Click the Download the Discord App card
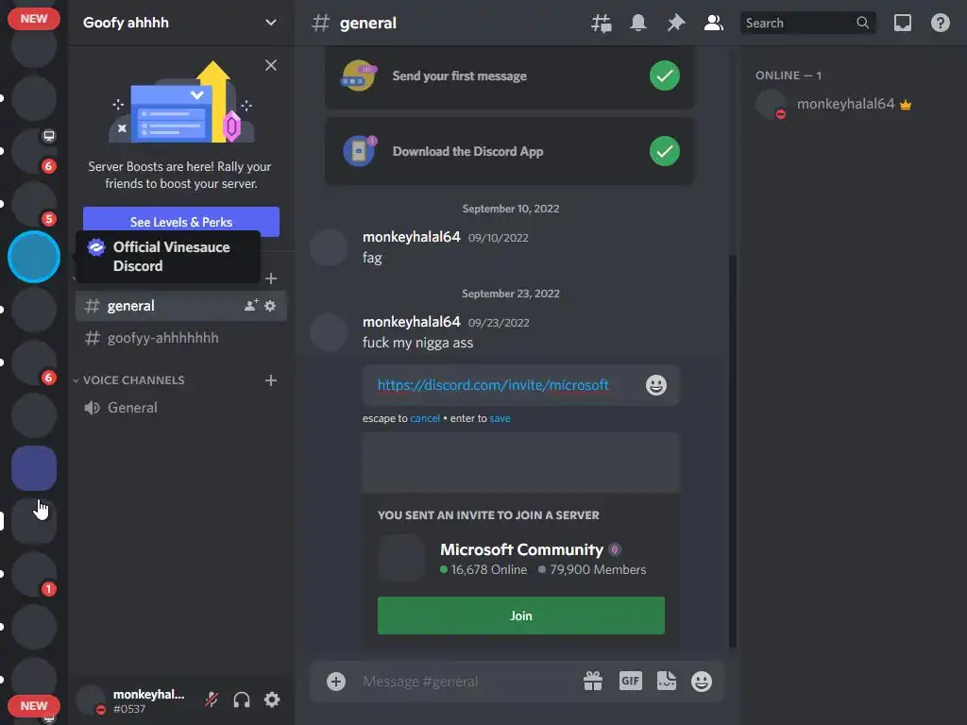967x725 pixels. coord(509,151)
